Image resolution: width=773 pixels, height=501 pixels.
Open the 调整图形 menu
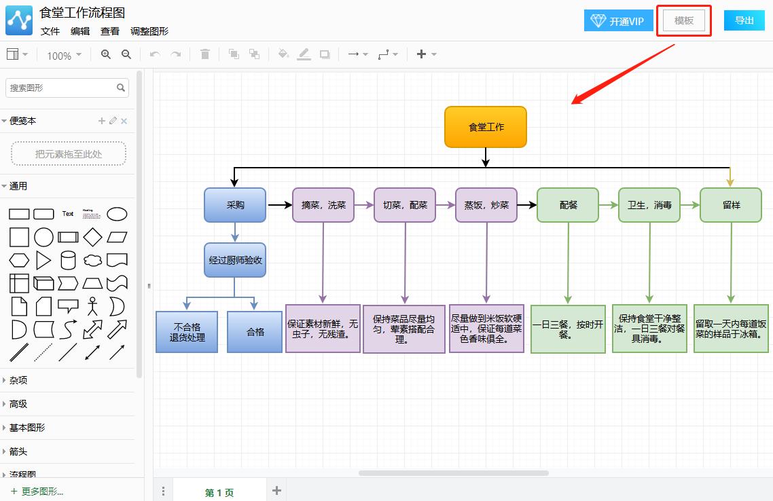click(x=149, y=31)
